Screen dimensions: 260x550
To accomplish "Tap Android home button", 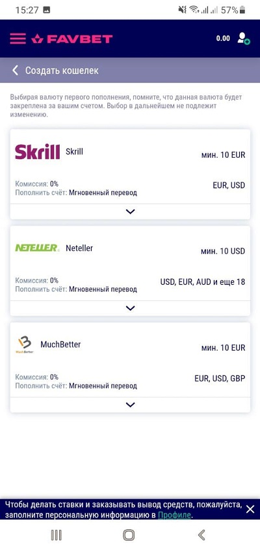I will [x=129, y=535].
